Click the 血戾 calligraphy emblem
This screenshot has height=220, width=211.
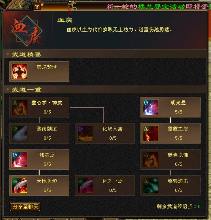pos(27,31)
